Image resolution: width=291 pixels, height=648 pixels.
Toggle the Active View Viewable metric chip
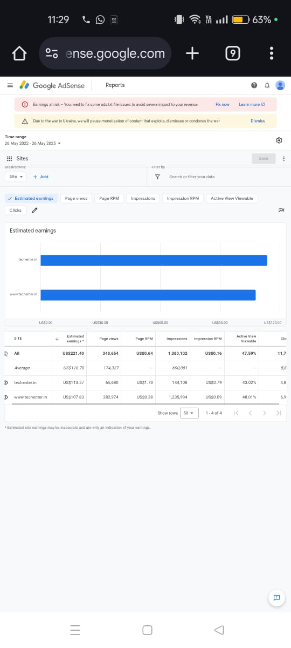232,198
